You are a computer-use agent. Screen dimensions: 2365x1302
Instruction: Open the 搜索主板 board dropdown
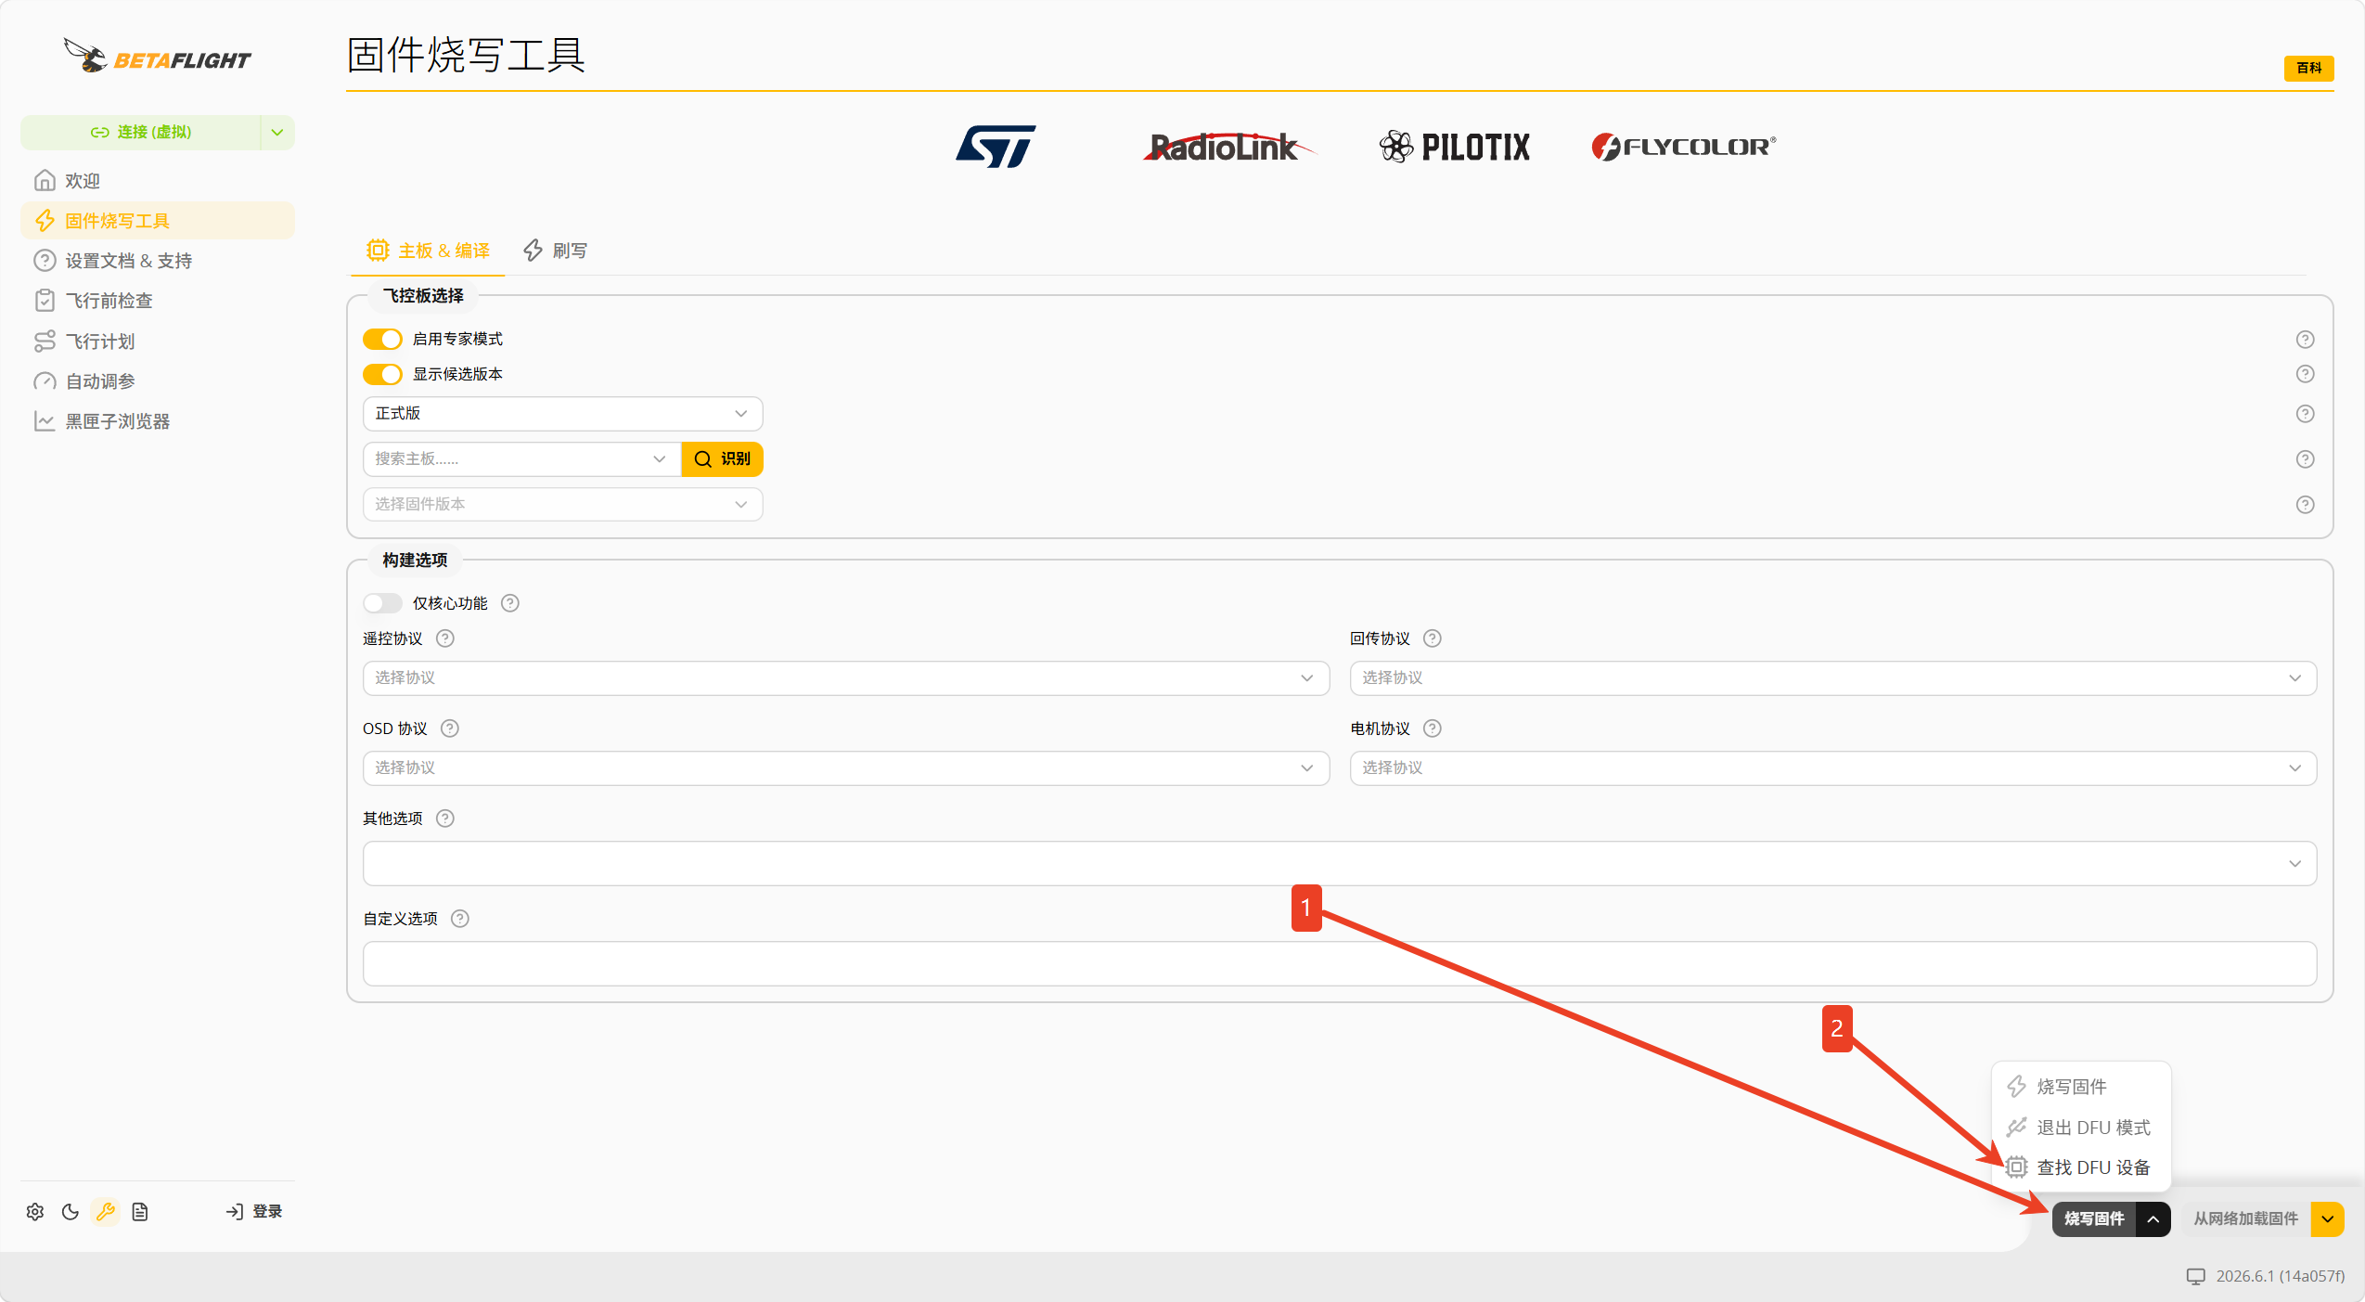(521, 459)
